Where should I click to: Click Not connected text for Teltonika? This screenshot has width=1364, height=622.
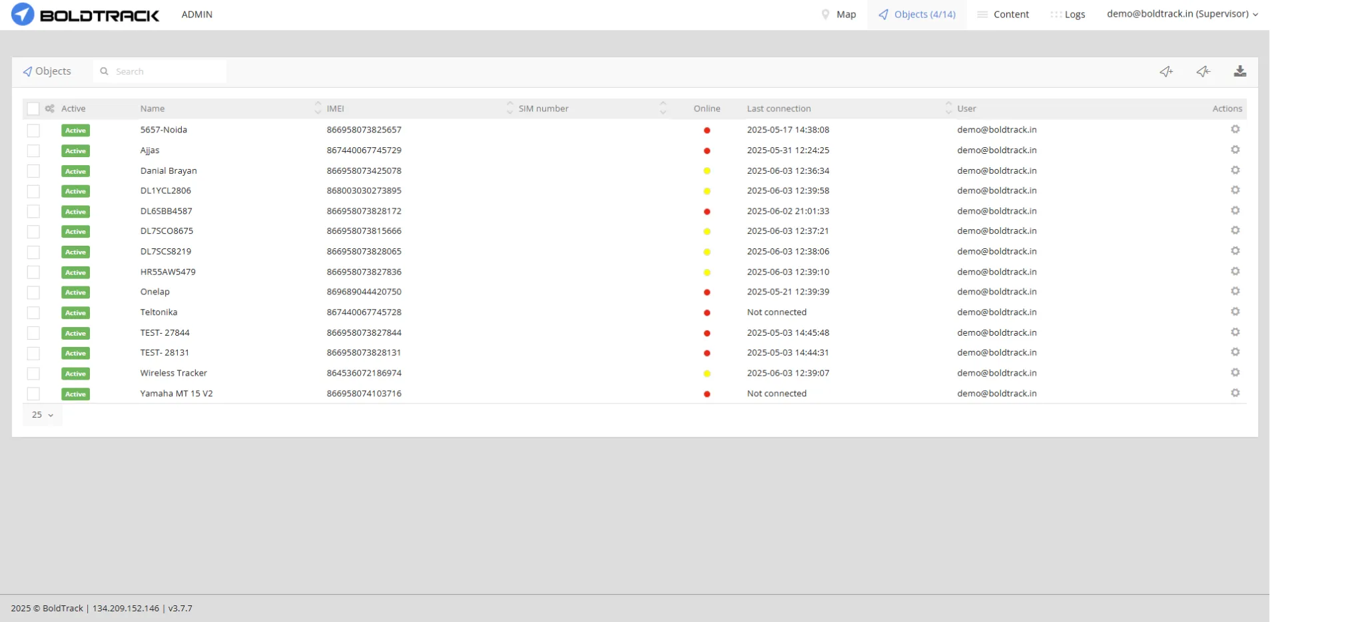point(777,312)
